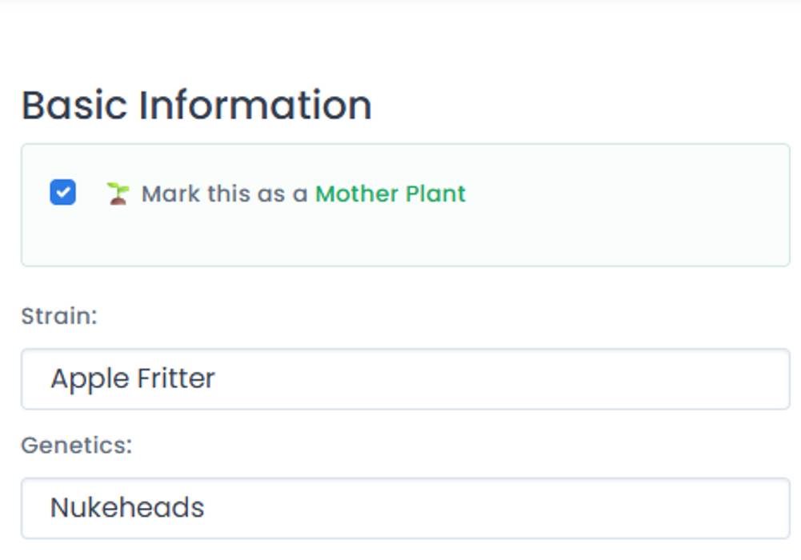Focus the Strain input field
Image resolution: width=801 pixels, height=560 pixels.
pos(405,378)
